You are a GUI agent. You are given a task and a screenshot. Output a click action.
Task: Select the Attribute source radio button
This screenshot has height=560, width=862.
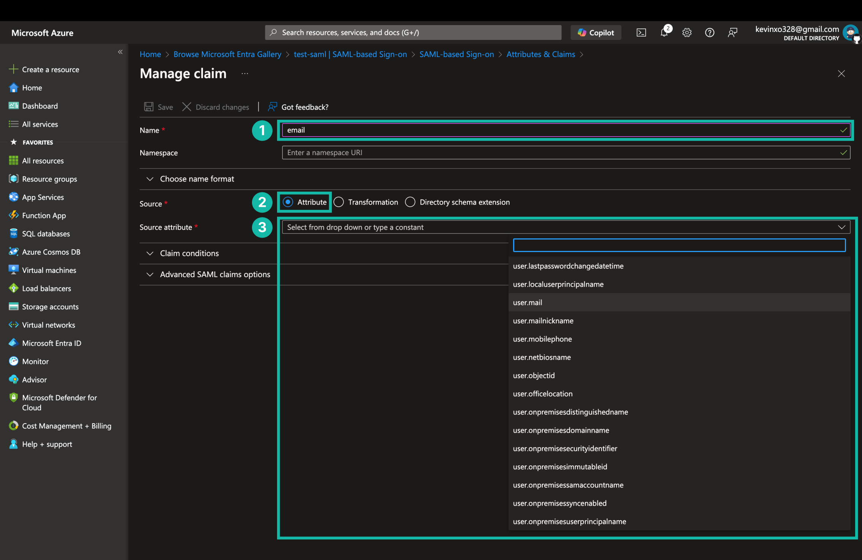click(288, 202)
